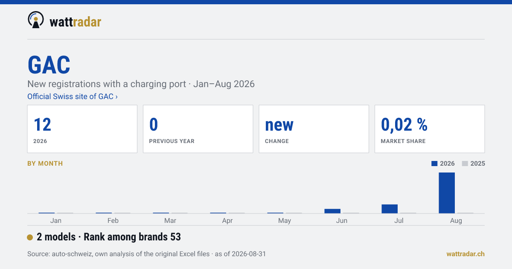Click the Aug month axis label
Viewport: 512px width, 269px height.
click(x=456, y=220)
